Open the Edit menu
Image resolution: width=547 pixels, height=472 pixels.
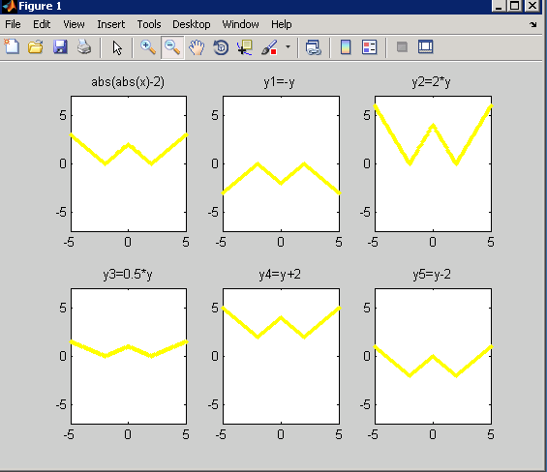[42, 24]
